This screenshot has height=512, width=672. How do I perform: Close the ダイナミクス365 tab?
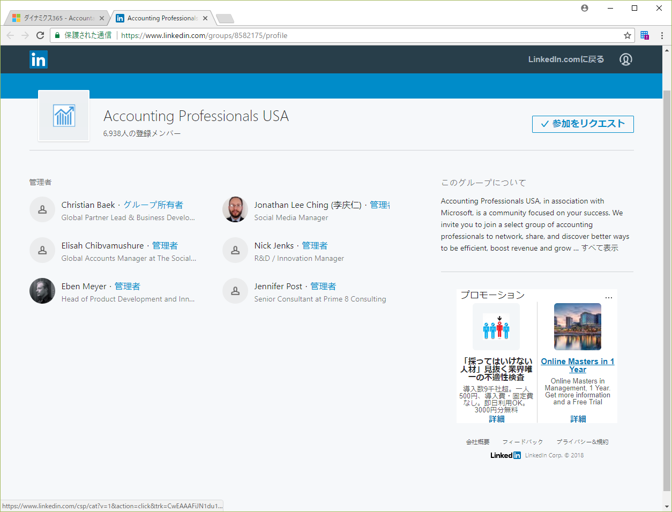point(102,18)
